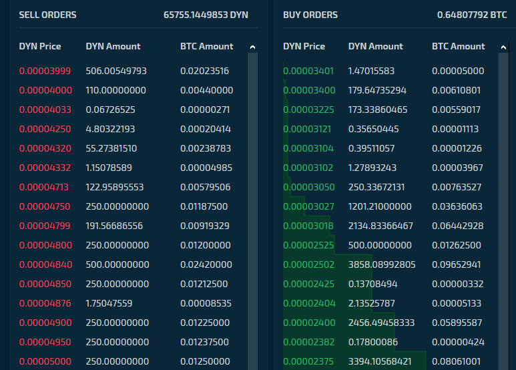The image size is (516, 370).
Task: Select sell price 0.00004900
Action: (45, 323)
